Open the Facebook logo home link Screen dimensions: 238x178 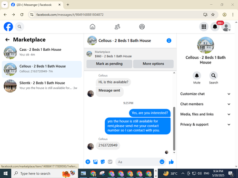[x=8, y=27]
